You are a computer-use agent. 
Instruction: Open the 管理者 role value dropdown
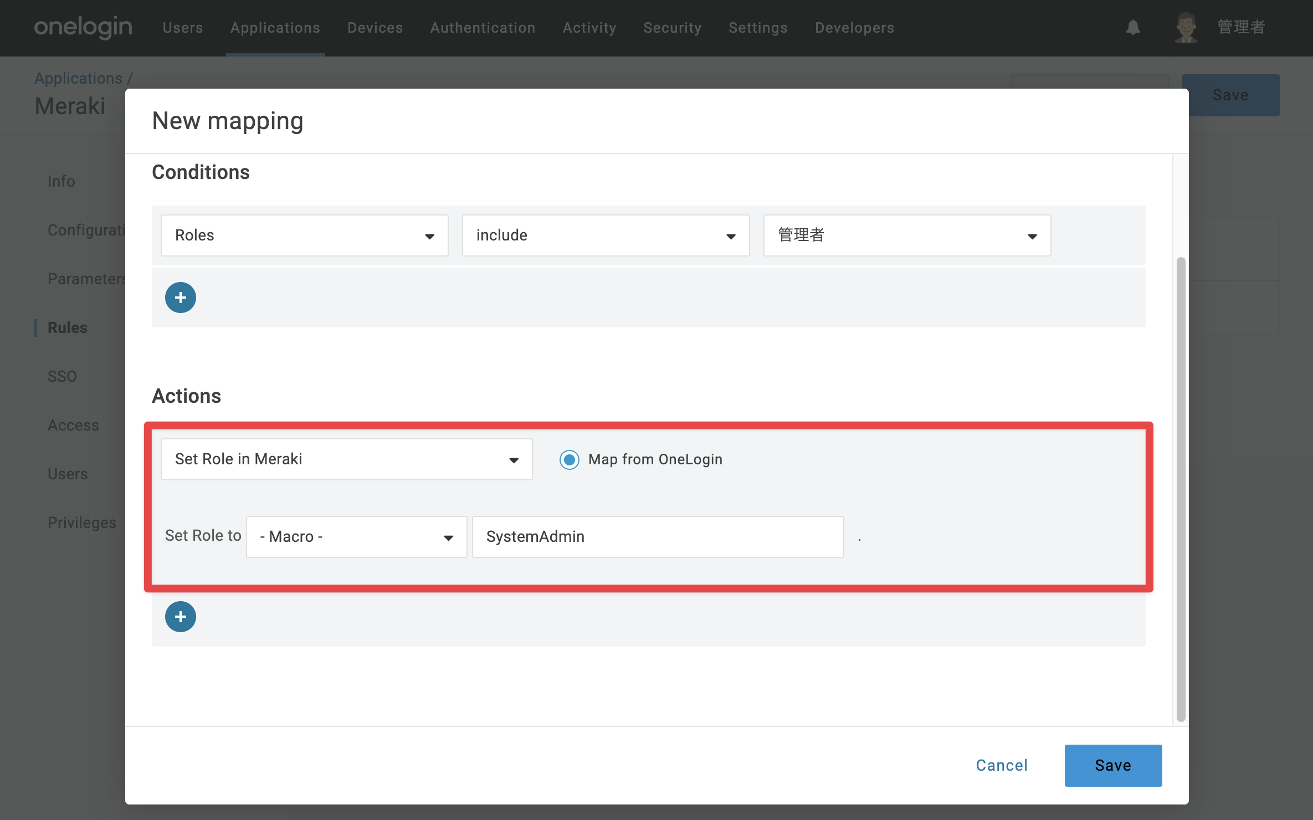tap(907, 235)
